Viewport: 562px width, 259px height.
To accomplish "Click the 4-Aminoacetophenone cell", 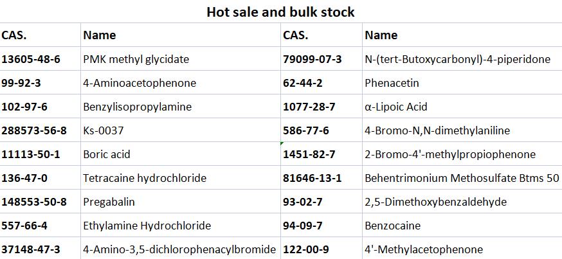I will (x=140, y=83).
